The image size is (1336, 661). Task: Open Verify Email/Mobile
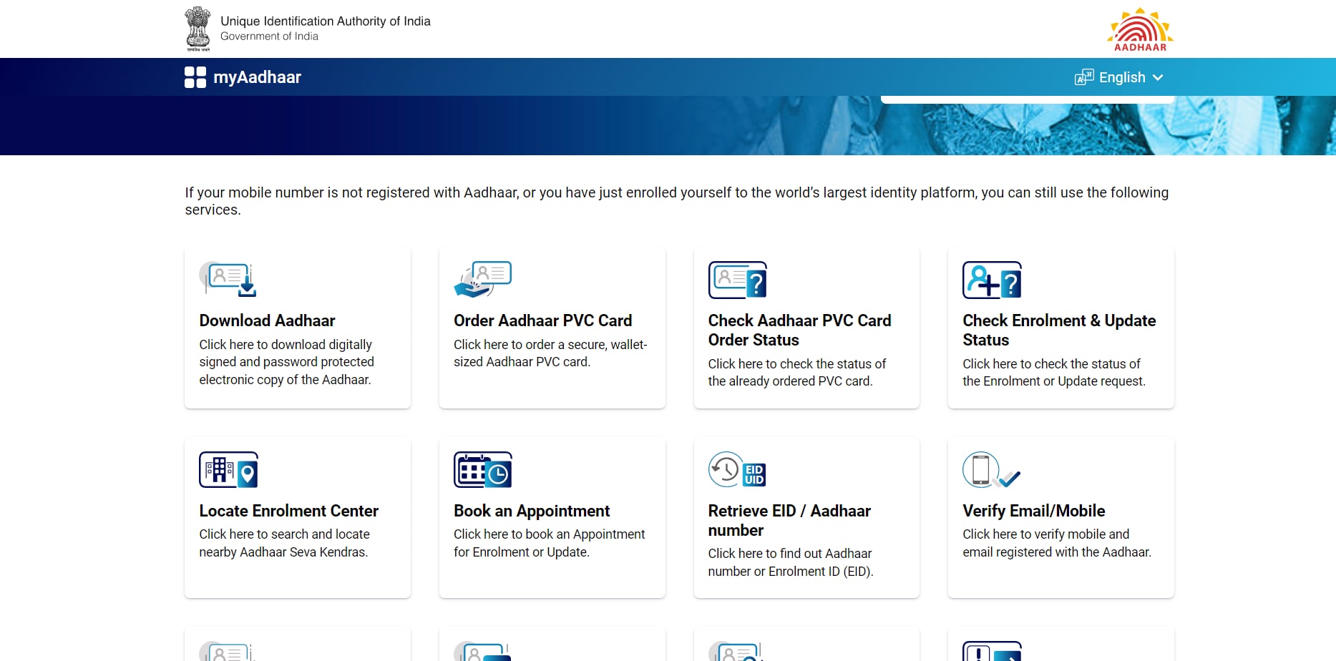(x=1061, y=518)
